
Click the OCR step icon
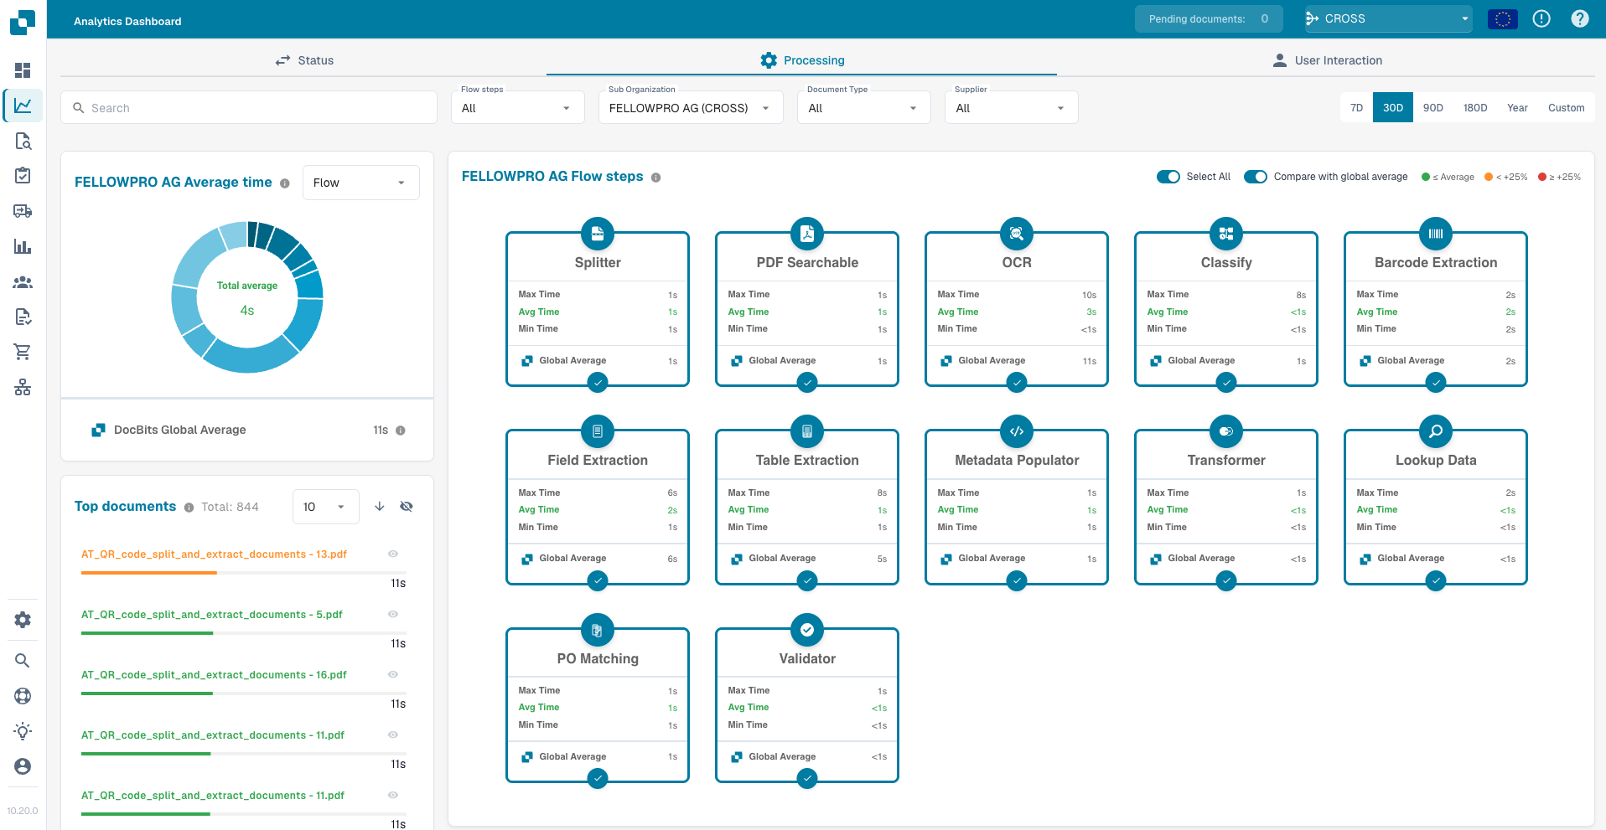1017,234
